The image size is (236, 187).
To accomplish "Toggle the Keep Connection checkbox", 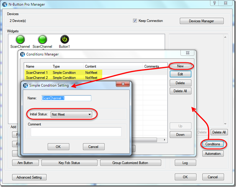I will pos(135,20).
